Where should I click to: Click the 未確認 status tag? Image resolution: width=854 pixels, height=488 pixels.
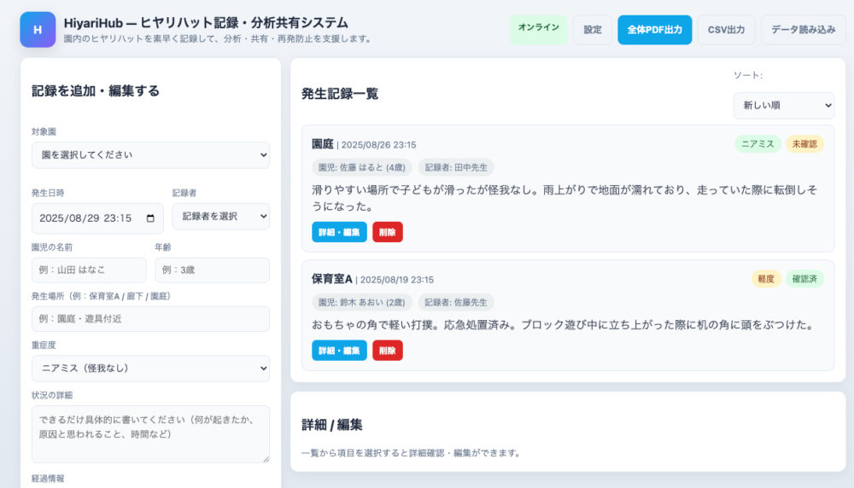[804, 144]
